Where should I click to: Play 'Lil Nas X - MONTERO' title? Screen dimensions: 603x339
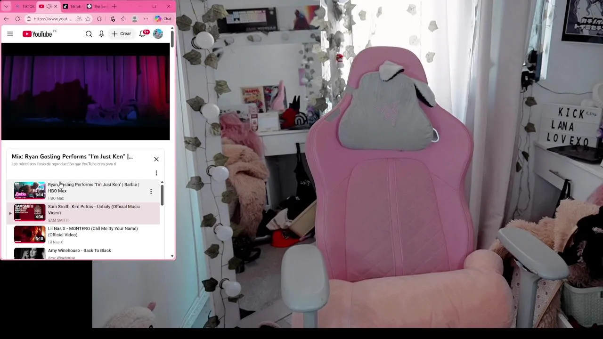pyautogui.click(x=93, y=232)
